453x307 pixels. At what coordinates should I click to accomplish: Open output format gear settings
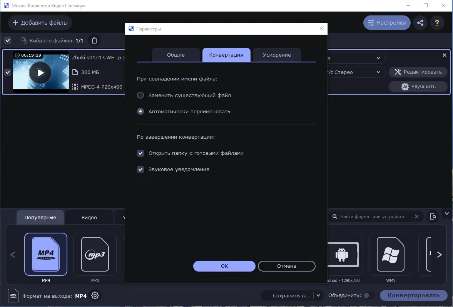[95, 295]
